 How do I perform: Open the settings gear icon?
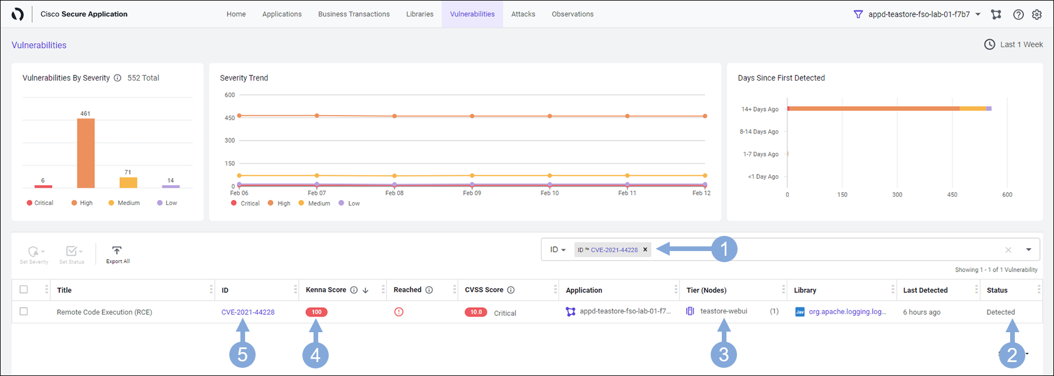1036,15
